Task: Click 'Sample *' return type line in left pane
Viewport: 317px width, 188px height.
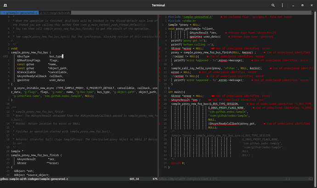Action: point(17,151)
